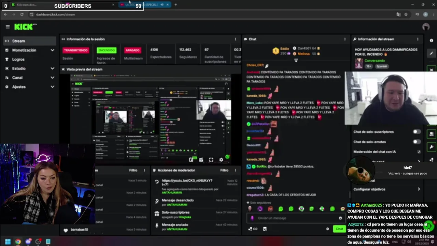Open the Windows Start menu
The image size is (437, 246).
point(8,242)
